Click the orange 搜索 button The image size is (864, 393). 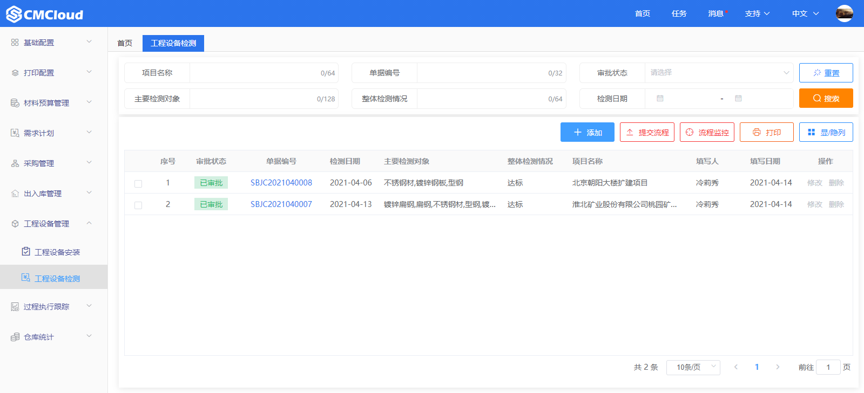826,98
